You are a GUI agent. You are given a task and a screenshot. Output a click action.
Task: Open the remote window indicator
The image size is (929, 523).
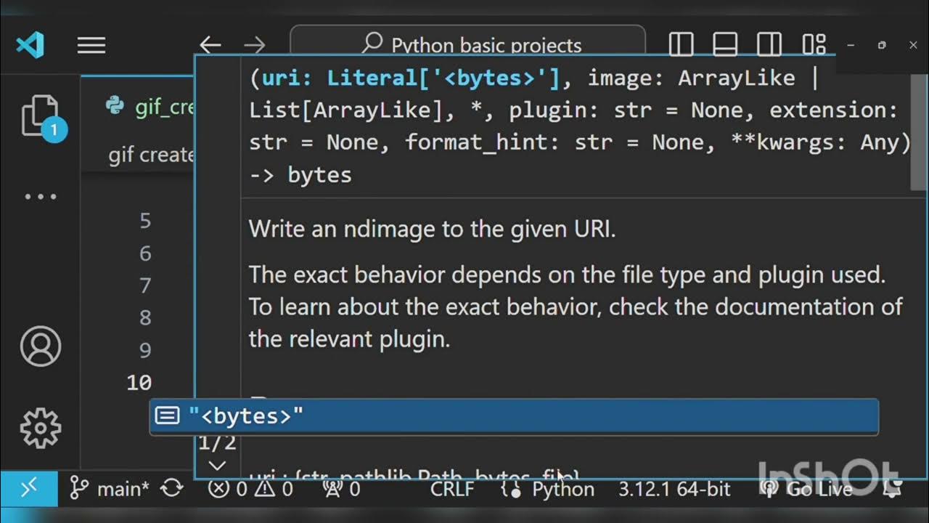[28, 489]
